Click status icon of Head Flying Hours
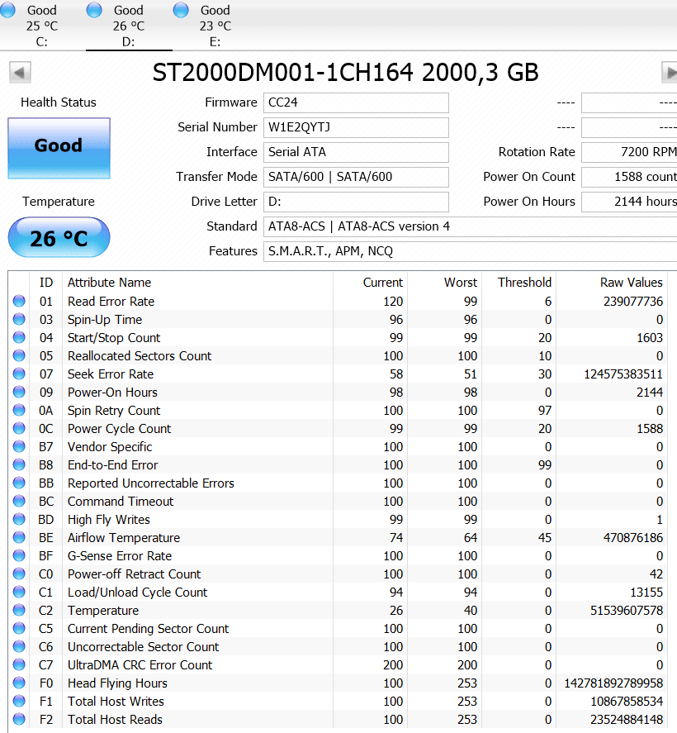Image resolution: width=677 pixels, height=733 pixels. tap(19, 683)
